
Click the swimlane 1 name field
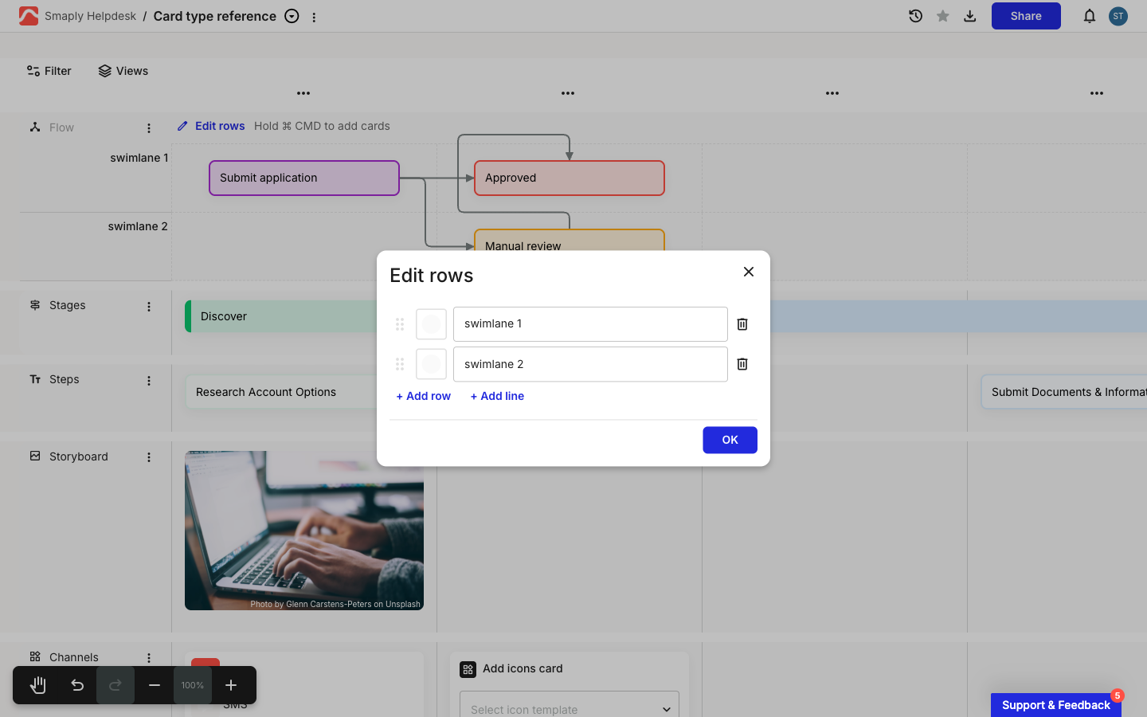tap(590, 324)
